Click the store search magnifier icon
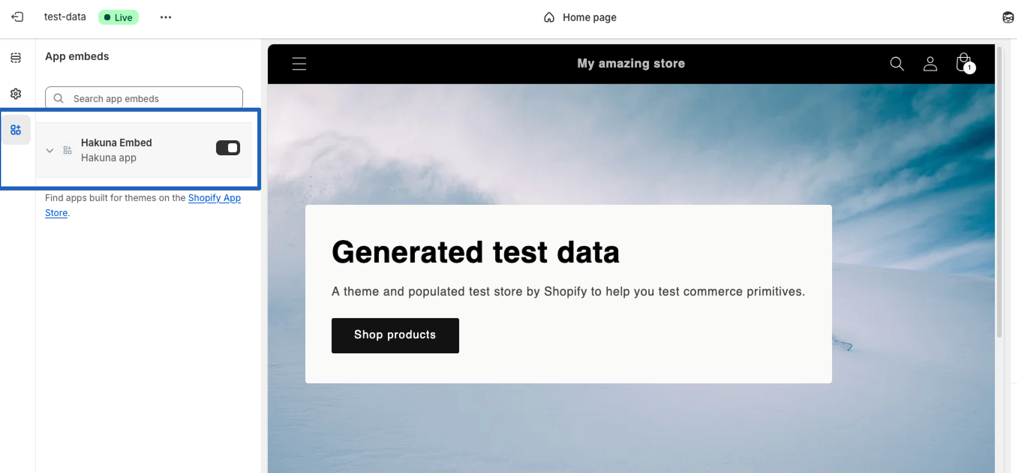The height and width of the screenshot is (473, 1017). pyautogui.click(x=897, y=63)
